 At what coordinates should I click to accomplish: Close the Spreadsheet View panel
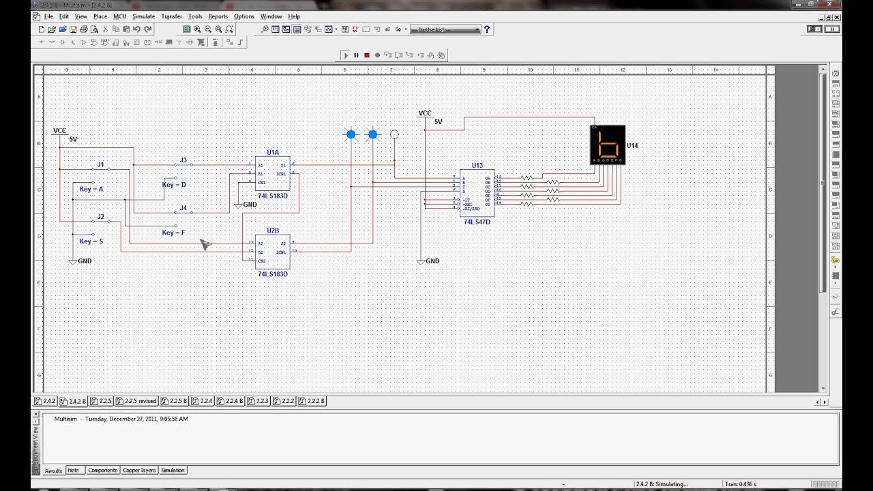point(35,413)
